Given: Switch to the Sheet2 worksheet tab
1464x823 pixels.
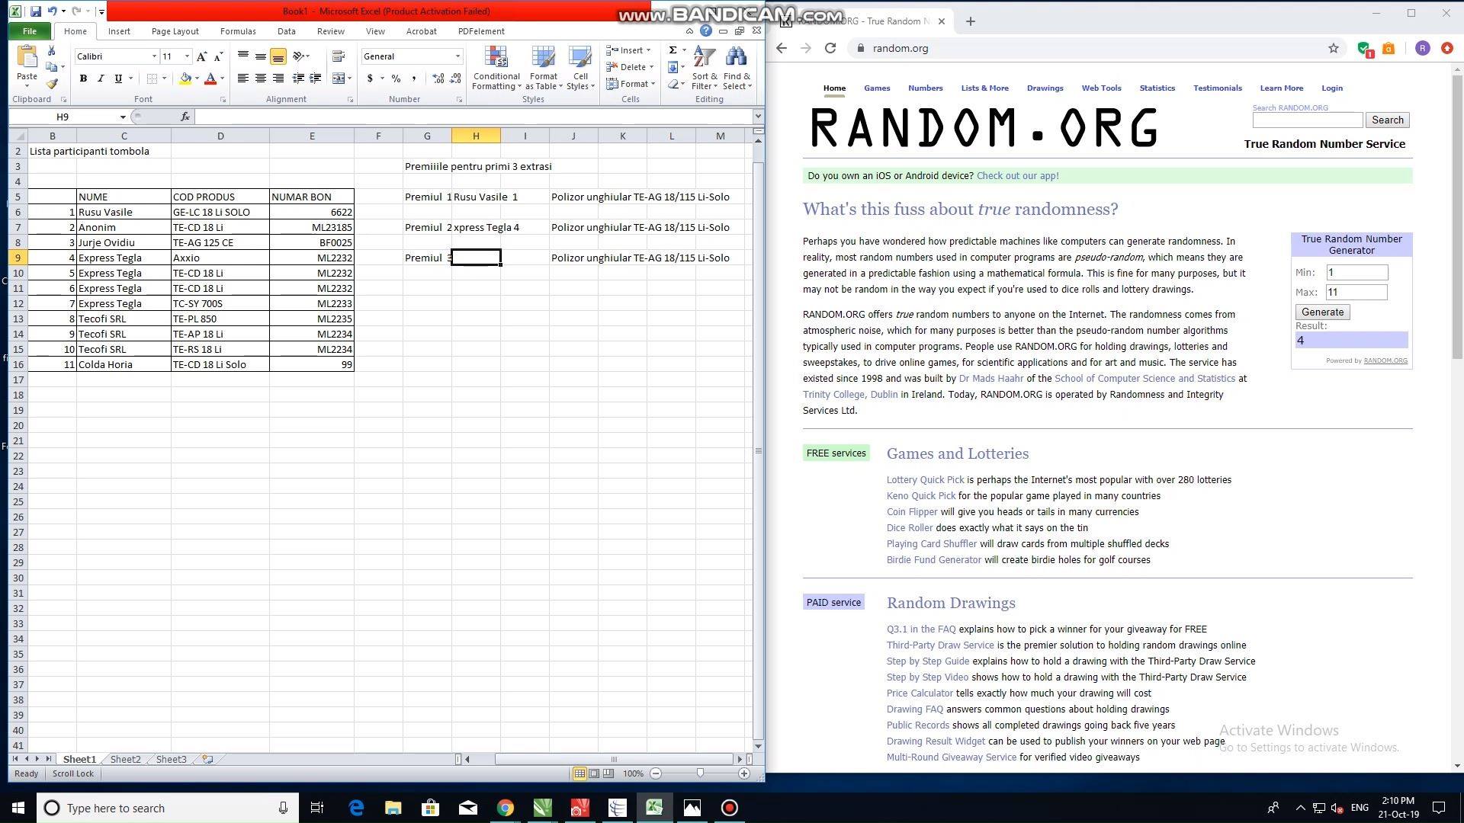Looking at the screenshot, I should [125, 759].
